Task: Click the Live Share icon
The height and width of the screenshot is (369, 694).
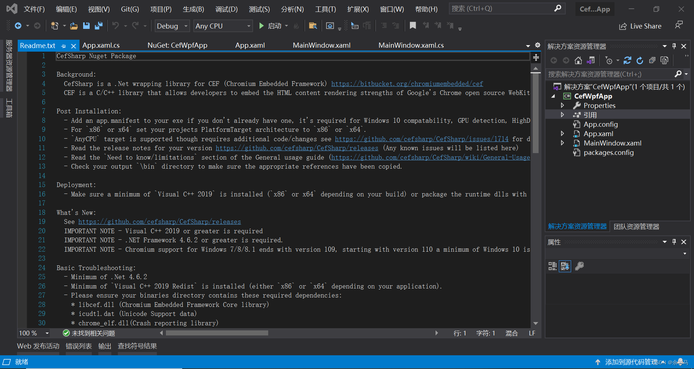Action: coord(622,26)
